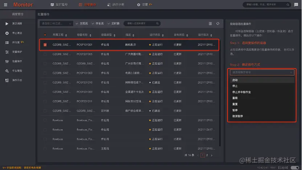Click the magnifier in the top global search
This screenshot has width=302, height=170.
288,5
